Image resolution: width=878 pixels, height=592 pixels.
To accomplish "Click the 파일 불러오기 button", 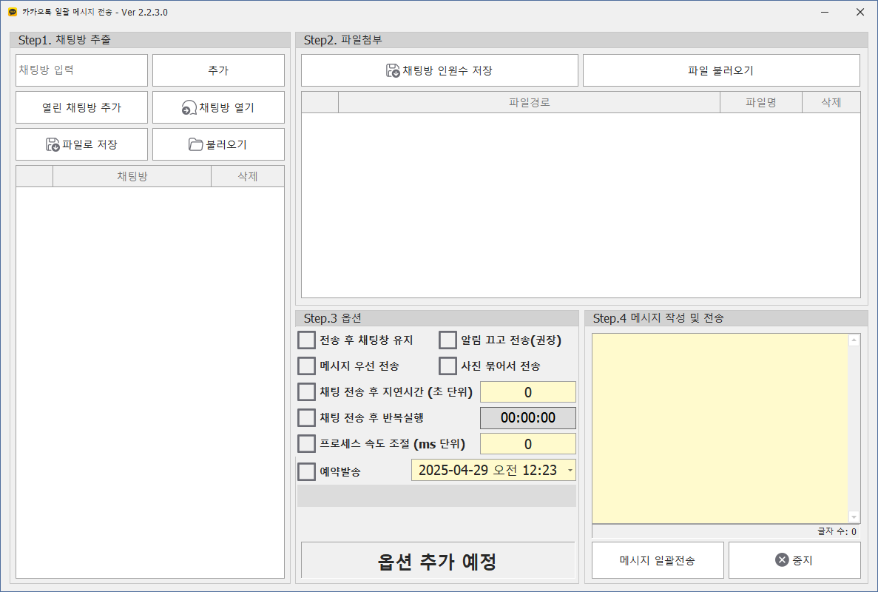I will coord(721,70).
